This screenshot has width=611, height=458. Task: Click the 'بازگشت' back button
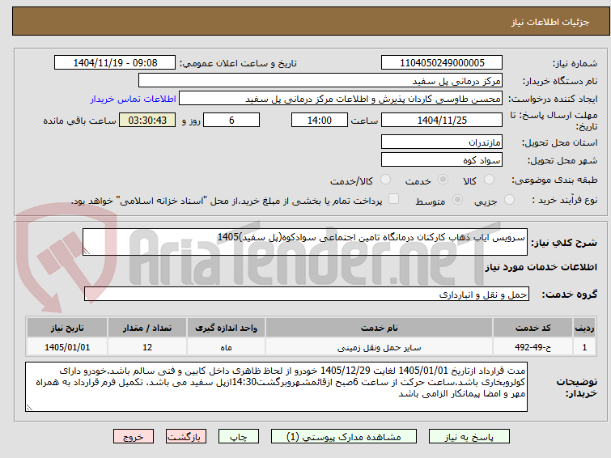[186, 437]
